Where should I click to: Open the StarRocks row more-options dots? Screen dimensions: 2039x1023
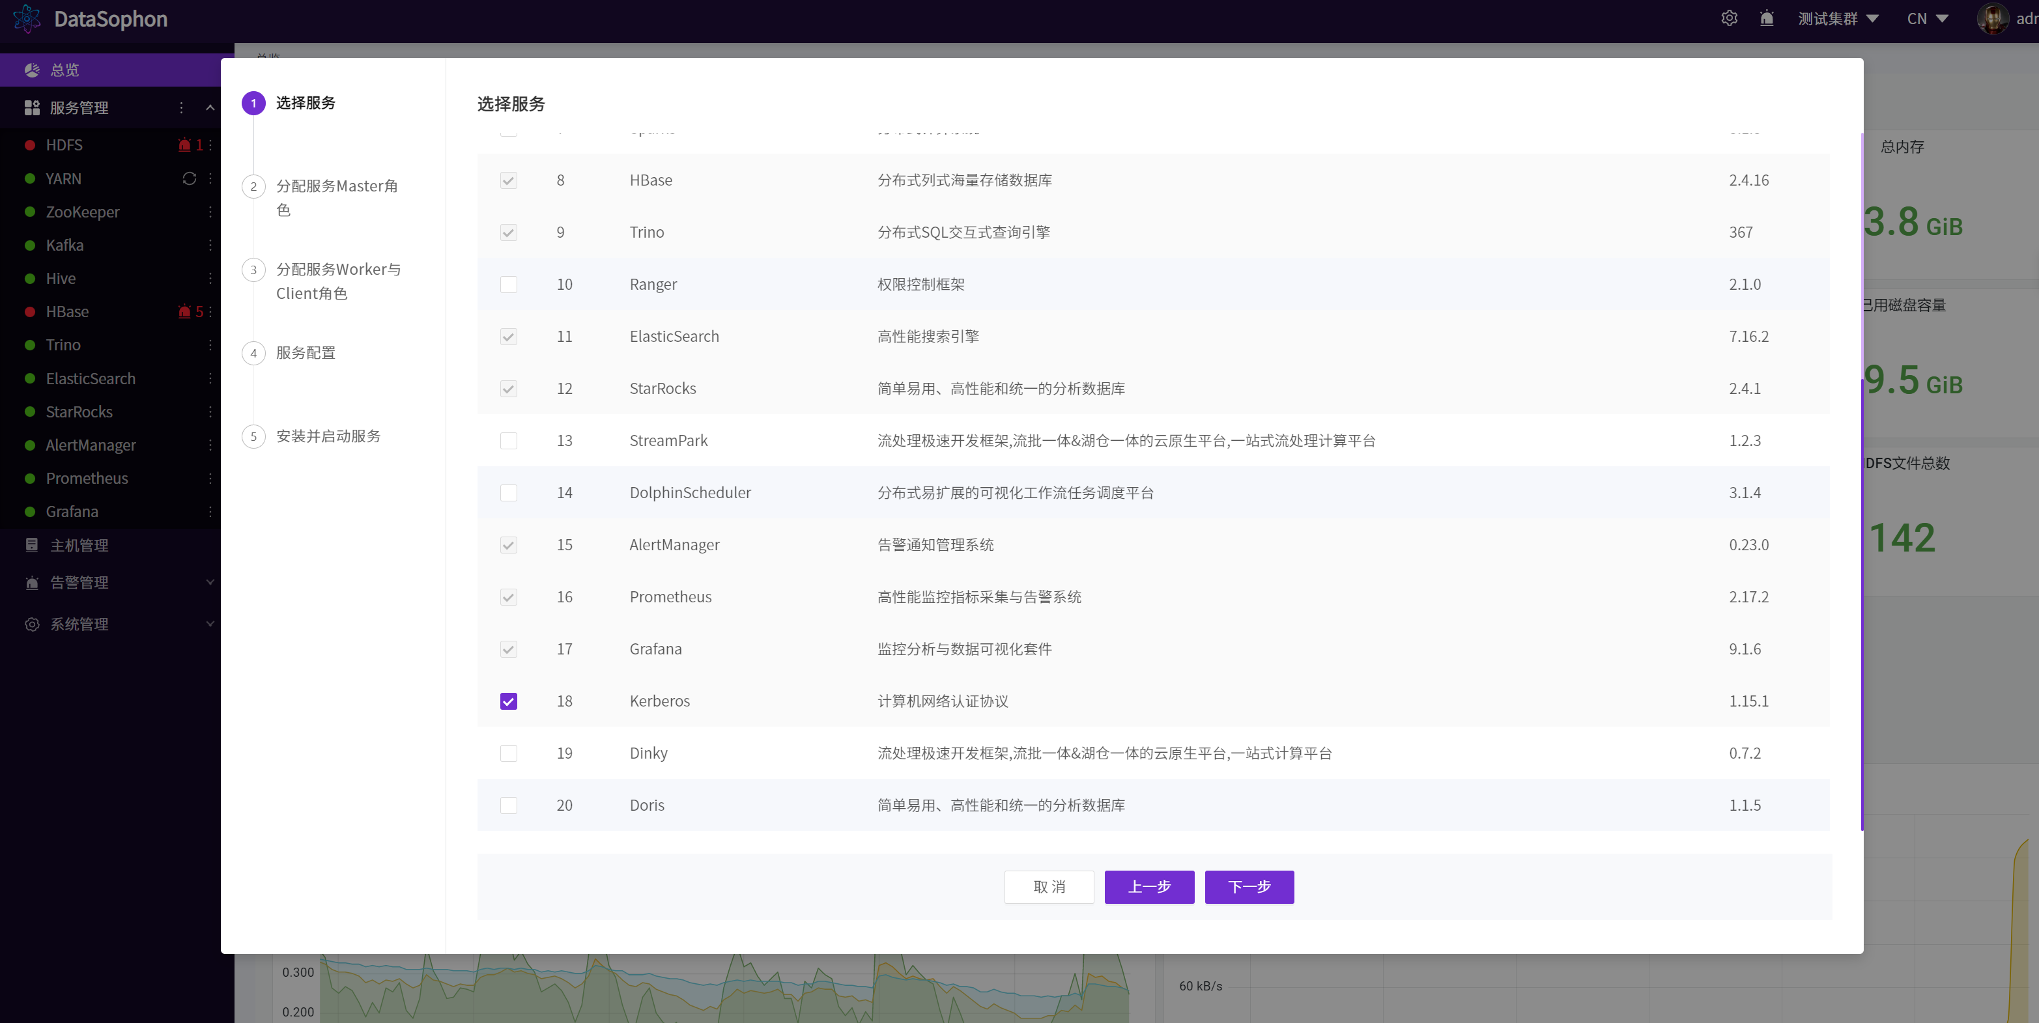[210, 412]
